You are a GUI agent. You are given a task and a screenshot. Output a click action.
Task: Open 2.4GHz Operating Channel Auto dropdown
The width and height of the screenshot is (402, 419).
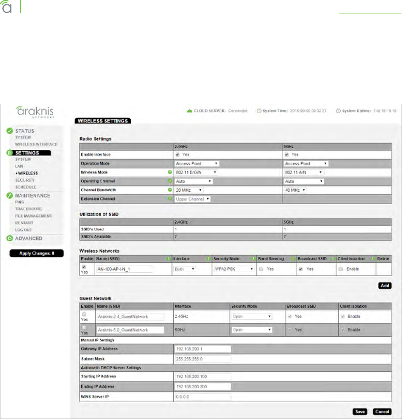coord(194,181)
